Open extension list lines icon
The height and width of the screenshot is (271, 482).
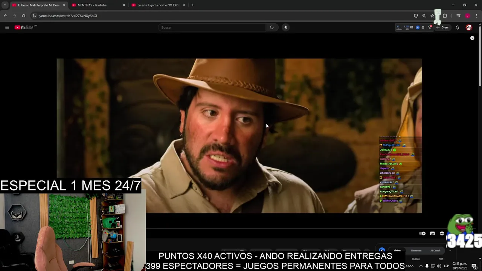click(x=423, y=27)
